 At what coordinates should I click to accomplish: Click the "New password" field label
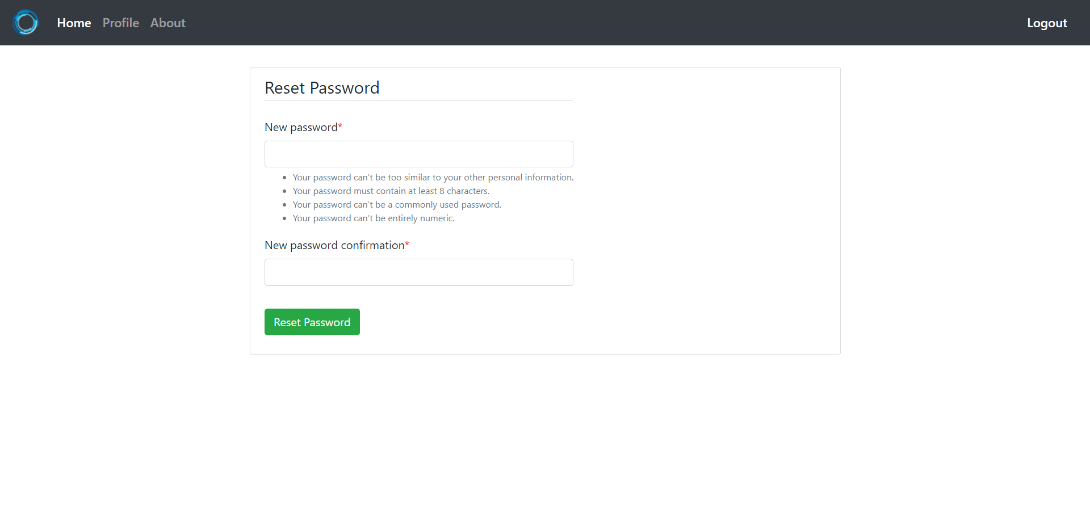[x=301, y=127]
